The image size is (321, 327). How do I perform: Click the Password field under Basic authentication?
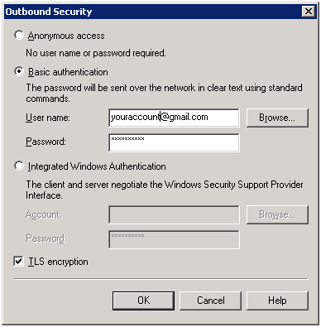[174, 142]
